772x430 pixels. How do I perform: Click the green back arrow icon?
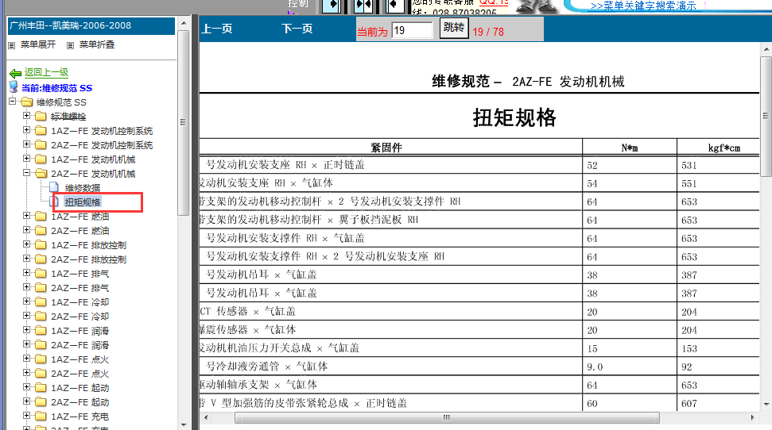[15, 73]
